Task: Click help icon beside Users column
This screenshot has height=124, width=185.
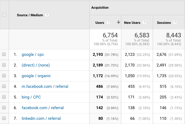Action: 108,22
